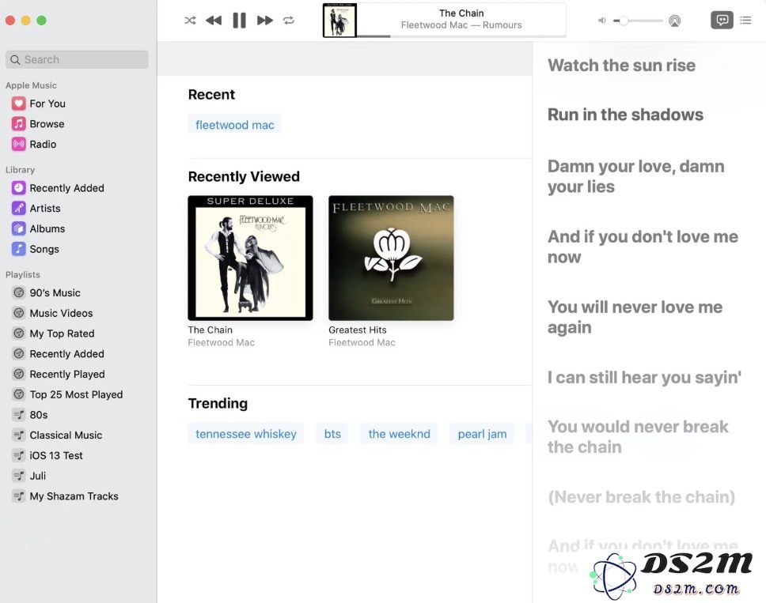The height and width of the screenshot is (603, 766).
Task: Click the Classical Music playlist icon
Action: pos(18,435)
